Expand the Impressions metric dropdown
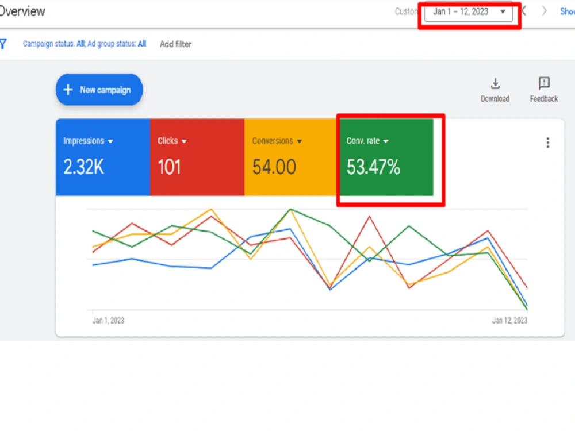Image resolution: width=575 pixels, height=431 pixels. tap(110, 141)
